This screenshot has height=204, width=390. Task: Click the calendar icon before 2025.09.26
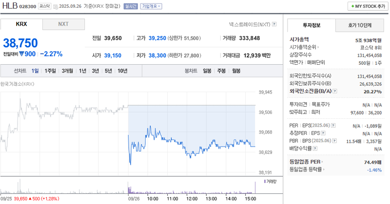click(56, 6)
